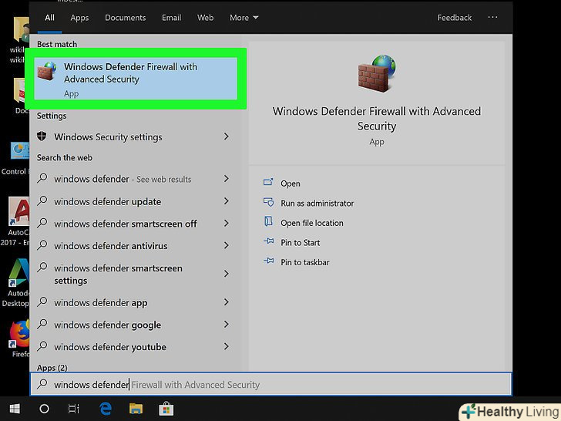Choose Run as administrator
Screen dimensions: 561x421
(x=317, y=204)
